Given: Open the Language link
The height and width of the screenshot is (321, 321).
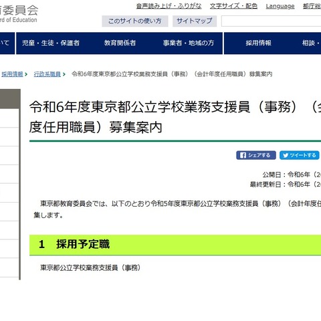Looking at the screenshot, I should point(280,6).
